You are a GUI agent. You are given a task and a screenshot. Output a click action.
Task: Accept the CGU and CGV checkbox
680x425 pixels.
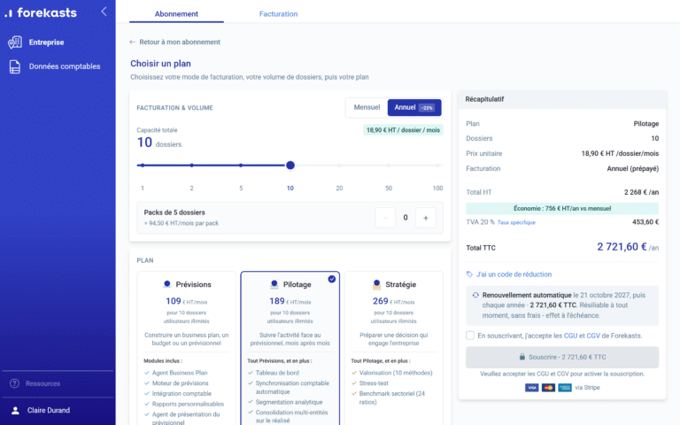pyautogui.click(x=470, y=336)
